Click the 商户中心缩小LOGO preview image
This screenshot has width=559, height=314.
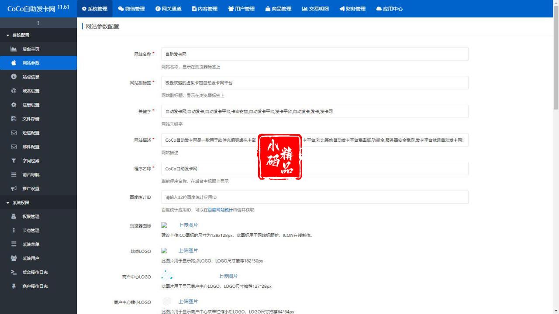click(x=166, y=301)
